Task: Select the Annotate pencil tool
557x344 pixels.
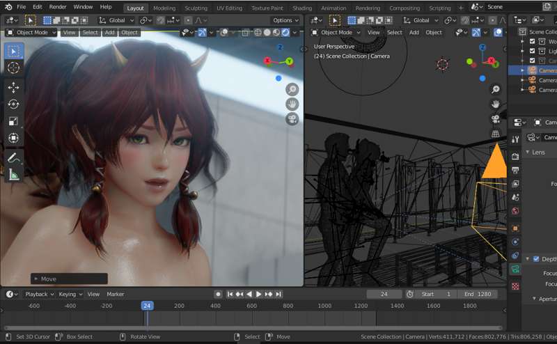Action: coord(13,157)
